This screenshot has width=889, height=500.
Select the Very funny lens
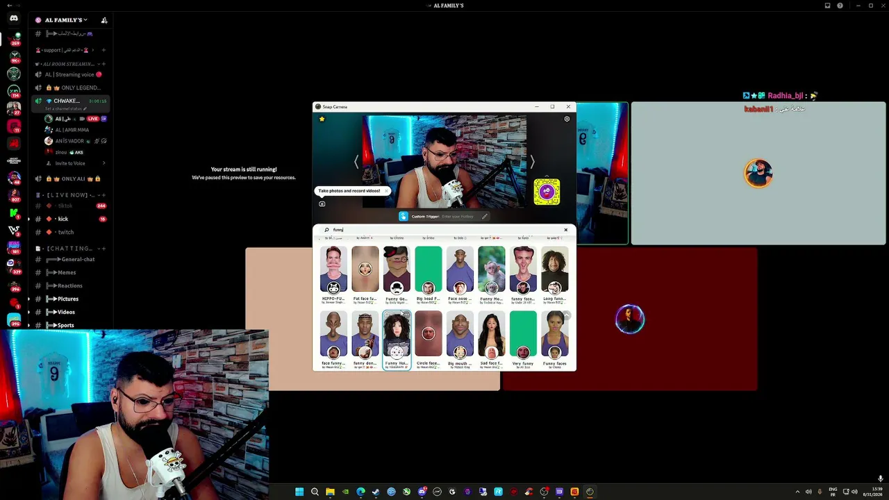(x=523, y=340)
